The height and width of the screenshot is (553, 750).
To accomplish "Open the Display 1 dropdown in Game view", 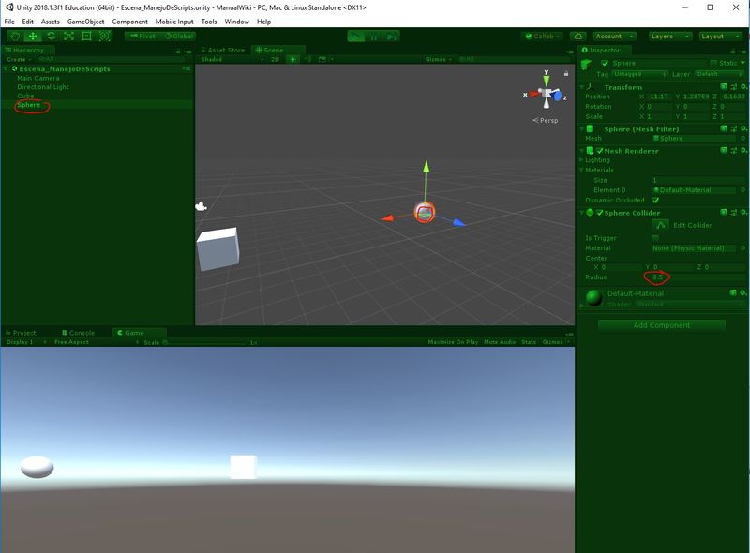I will pyautogui.click(x=26, y=342).
